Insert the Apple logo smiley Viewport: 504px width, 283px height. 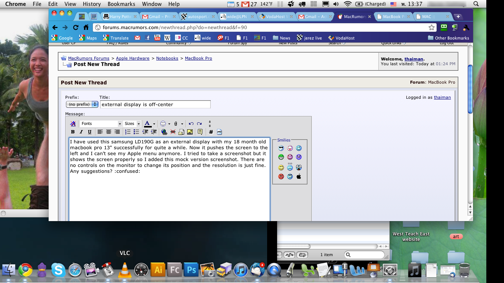point(299,176)
